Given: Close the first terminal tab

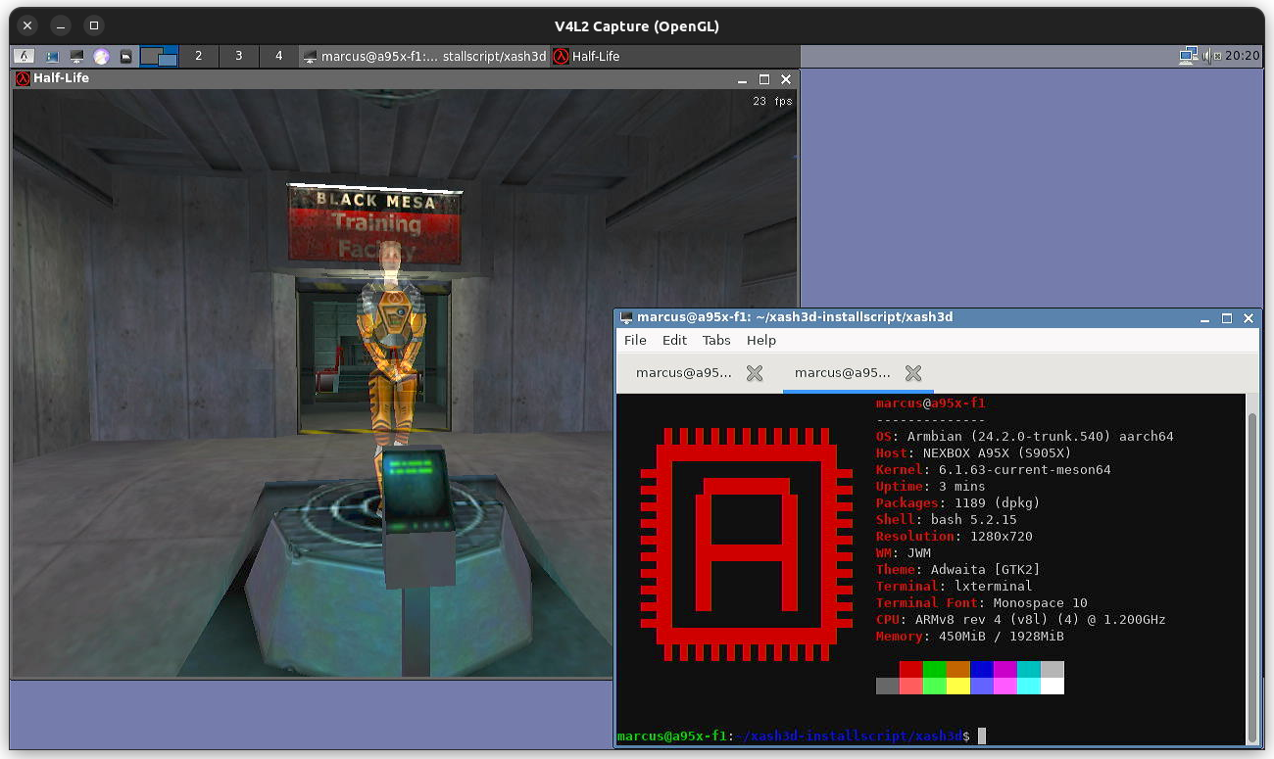Looking at the screenshot, I should (755, 373).
